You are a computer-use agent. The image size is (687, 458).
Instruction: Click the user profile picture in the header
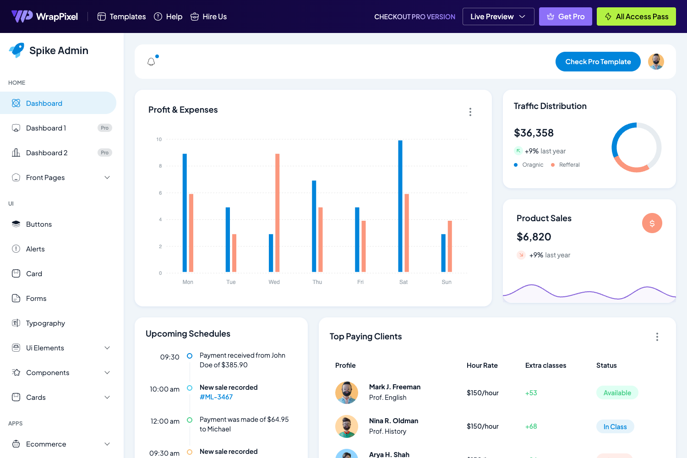[656, 61]
